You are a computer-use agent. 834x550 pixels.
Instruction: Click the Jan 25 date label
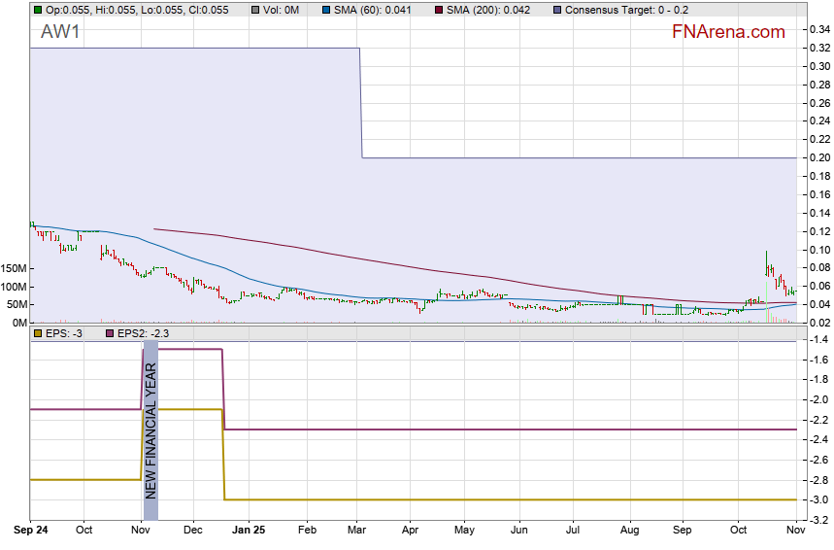pos(250,532)
